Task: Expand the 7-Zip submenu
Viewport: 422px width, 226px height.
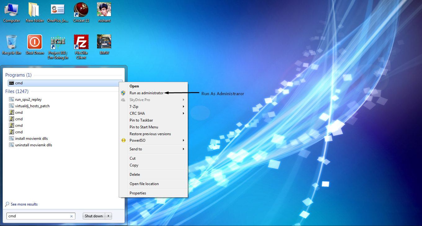Action: (153, 107)
